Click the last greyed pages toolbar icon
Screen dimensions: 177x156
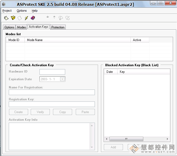(x=68, y=18)
